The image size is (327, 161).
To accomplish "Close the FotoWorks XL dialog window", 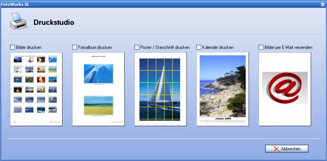I will coord(323,3).
